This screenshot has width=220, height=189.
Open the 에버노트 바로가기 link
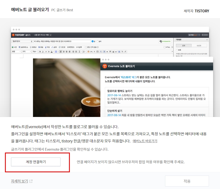(145, 141)
